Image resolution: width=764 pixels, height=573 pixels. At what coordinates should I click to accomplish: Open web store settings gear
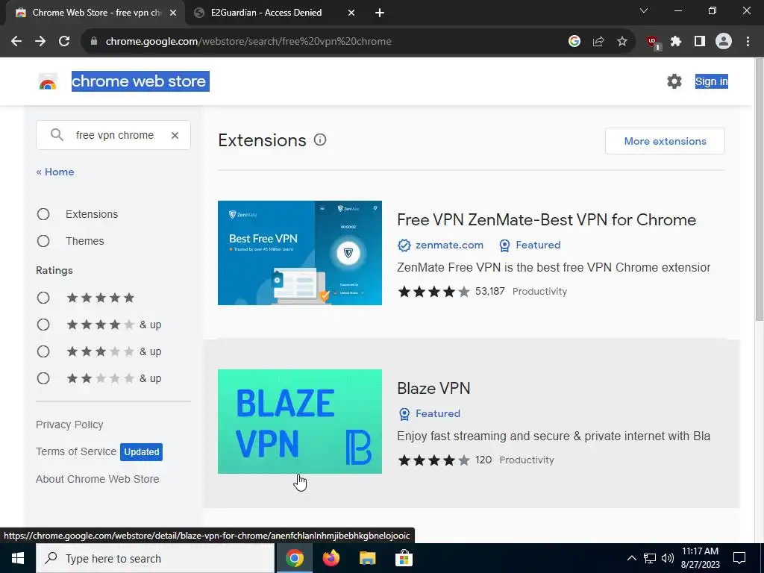click(x=674, y=81)
